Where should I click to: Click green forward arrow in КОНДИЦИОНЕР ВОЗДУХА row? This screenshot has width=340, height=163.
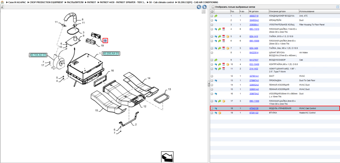click(216, 16)
